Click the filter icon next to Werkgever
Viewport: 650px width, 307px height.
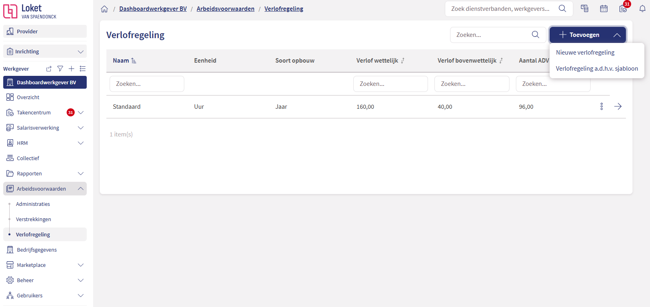(x=60, y=69)
